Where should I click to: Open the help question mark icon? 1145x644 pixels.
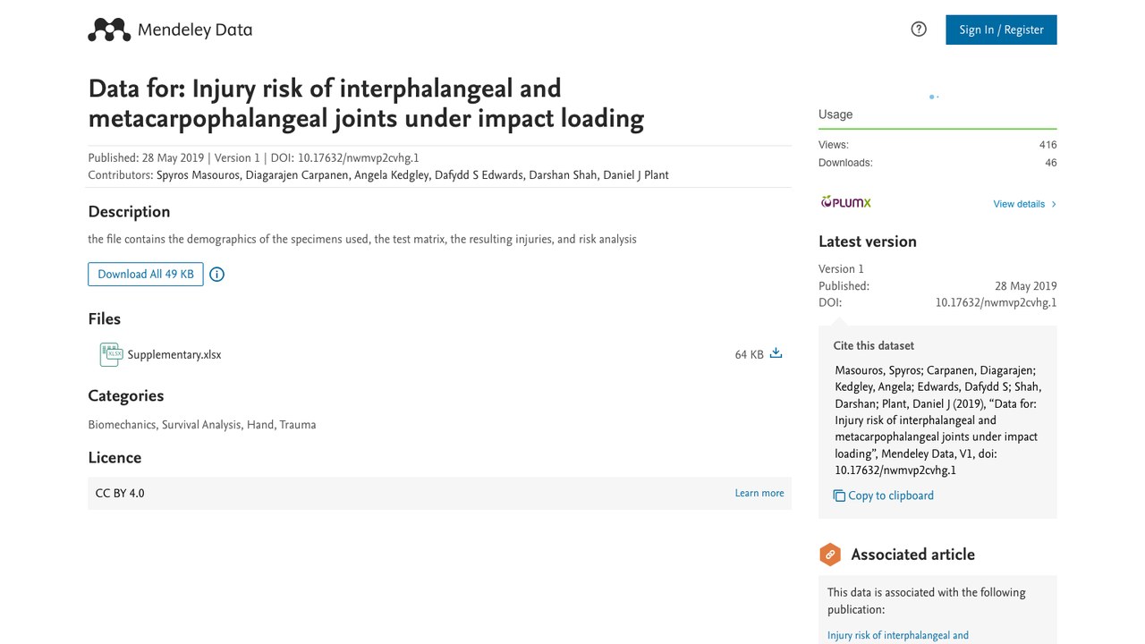tap(919, 30)
